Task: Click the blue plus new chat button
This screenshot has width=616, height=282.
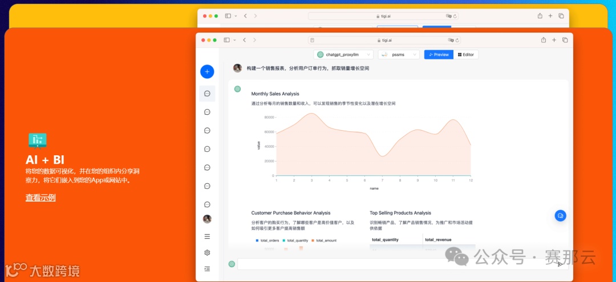Action: 207,71
